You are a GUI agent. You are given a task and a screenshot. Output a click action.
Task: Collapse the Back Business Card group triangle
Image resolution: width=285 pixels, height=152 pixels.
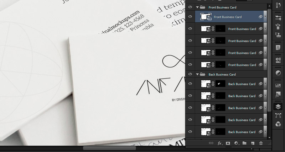(197, 75)
